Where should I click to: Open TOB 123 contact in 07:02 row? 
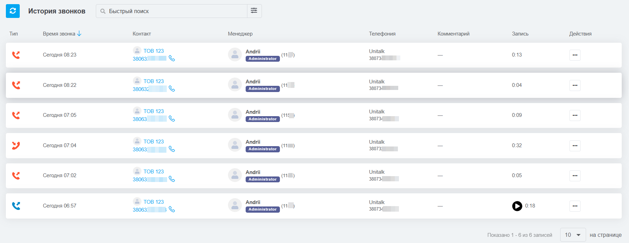154,172
